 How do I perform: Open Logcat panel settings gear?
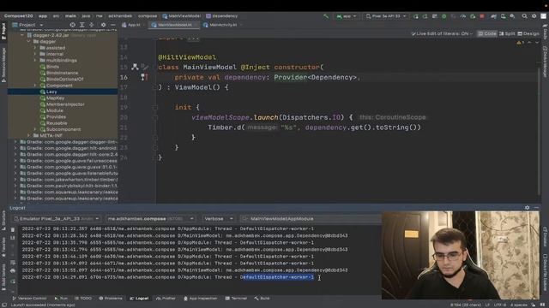coord(527,207)
